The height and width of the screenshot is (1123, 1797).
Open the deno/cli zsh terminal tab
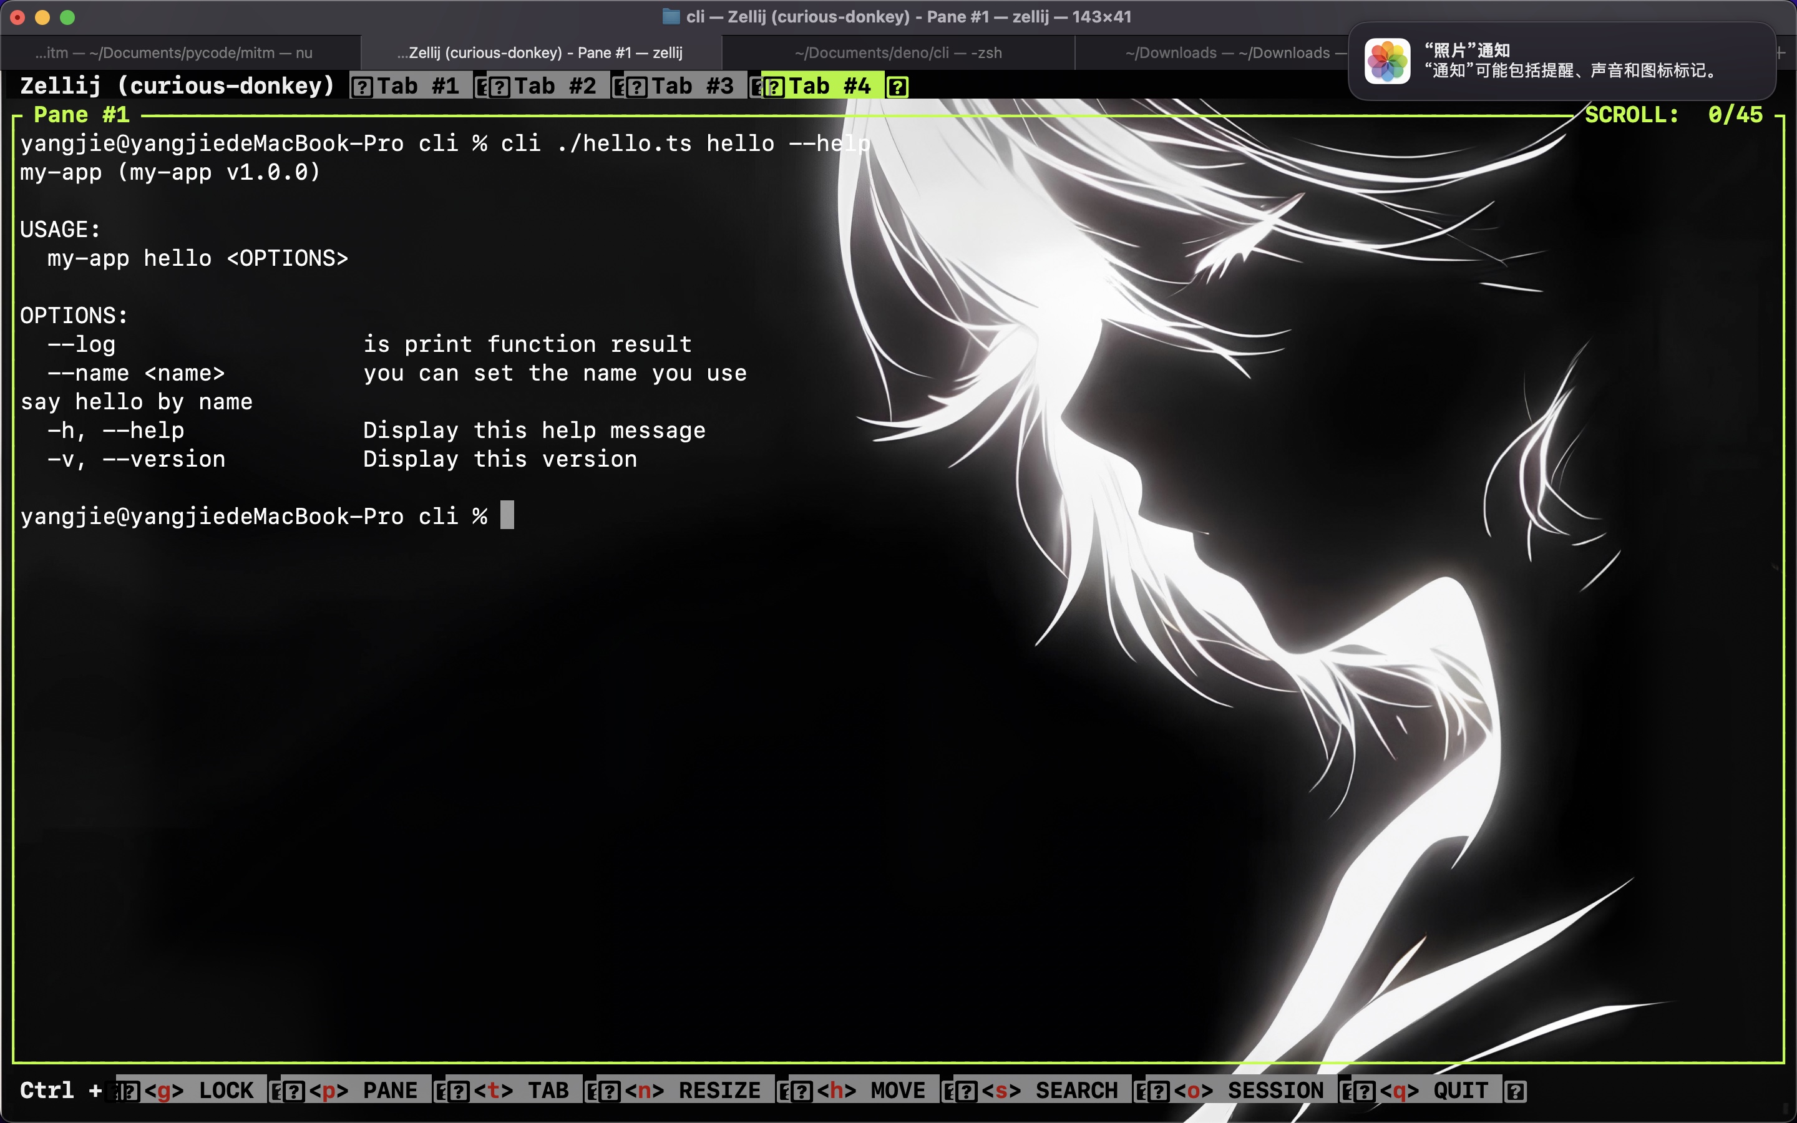click(x=898, y=53)
